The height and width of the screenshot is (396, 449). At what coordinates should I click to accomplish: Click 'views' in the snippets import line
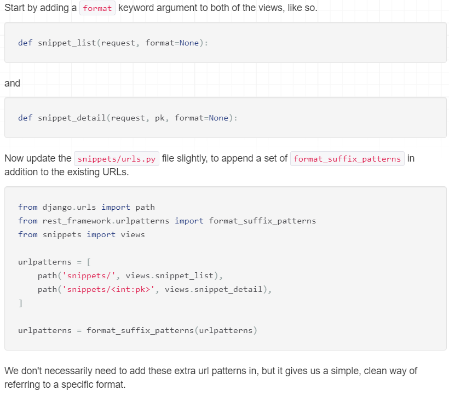tap(133, 234)
